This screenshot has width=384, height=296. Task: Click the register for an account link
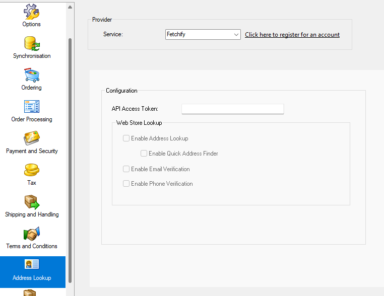(x=292, y=35)
